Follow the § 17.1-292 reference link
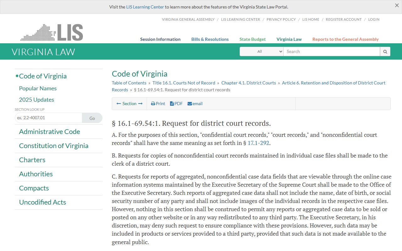Image resolution: width=402 pixels, height=251 pixels. [259, 143]
